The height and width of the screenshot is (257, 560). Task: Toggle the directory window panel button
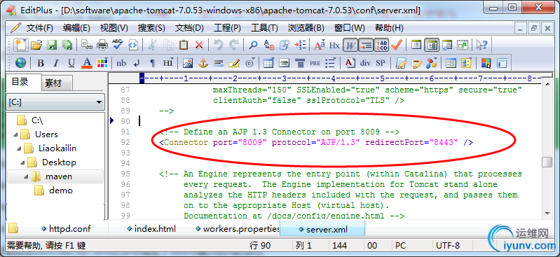pos(432,45)
